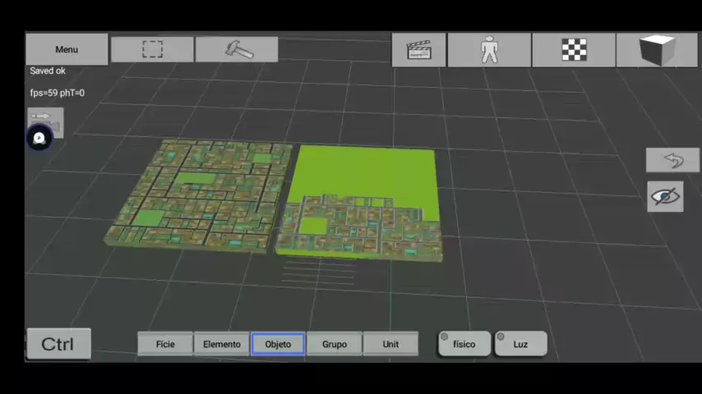This screenshot has height=394, width=702.
Task: Toggle the crossed-eye visibility button
Action: [664, 196]
